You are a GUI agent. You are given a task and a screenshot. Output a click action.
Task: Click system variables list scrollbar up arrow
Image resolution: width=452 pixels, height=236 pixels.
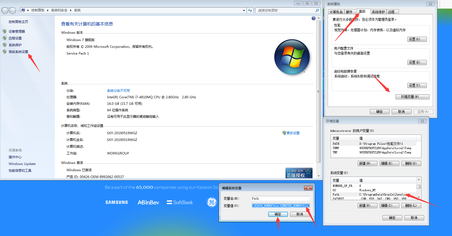419,180
